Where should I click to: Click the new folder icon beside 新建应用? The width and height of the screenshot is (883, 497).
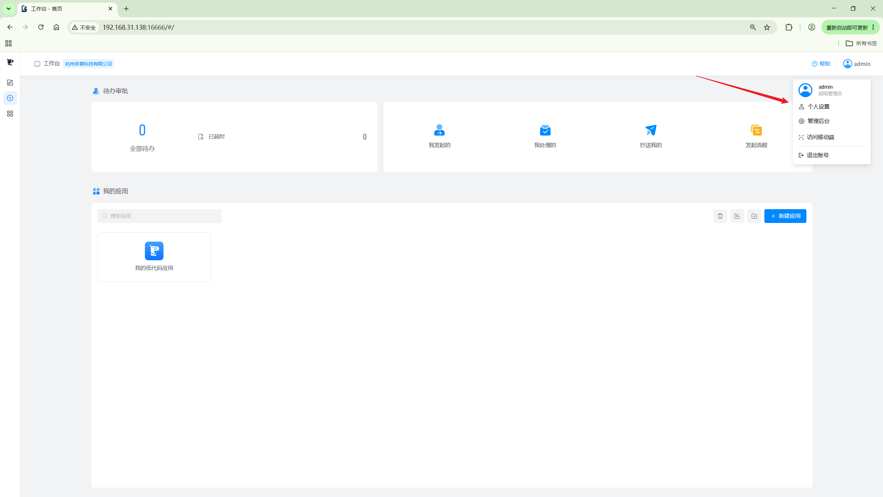tap(754, 216)
